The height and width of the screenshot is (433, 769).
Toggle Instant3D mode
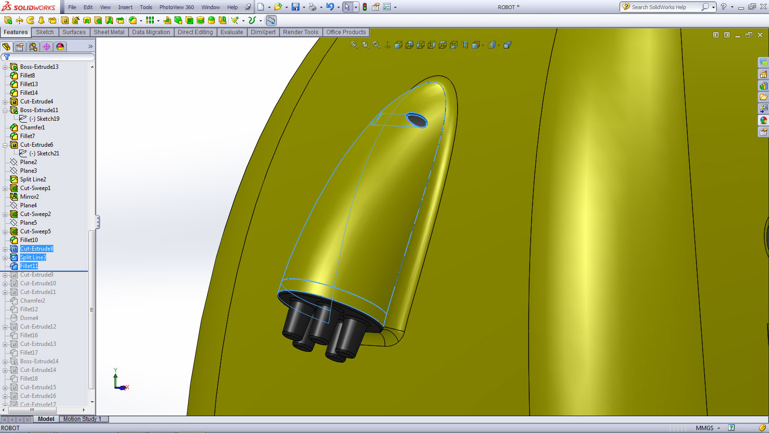tap(271, 20)
